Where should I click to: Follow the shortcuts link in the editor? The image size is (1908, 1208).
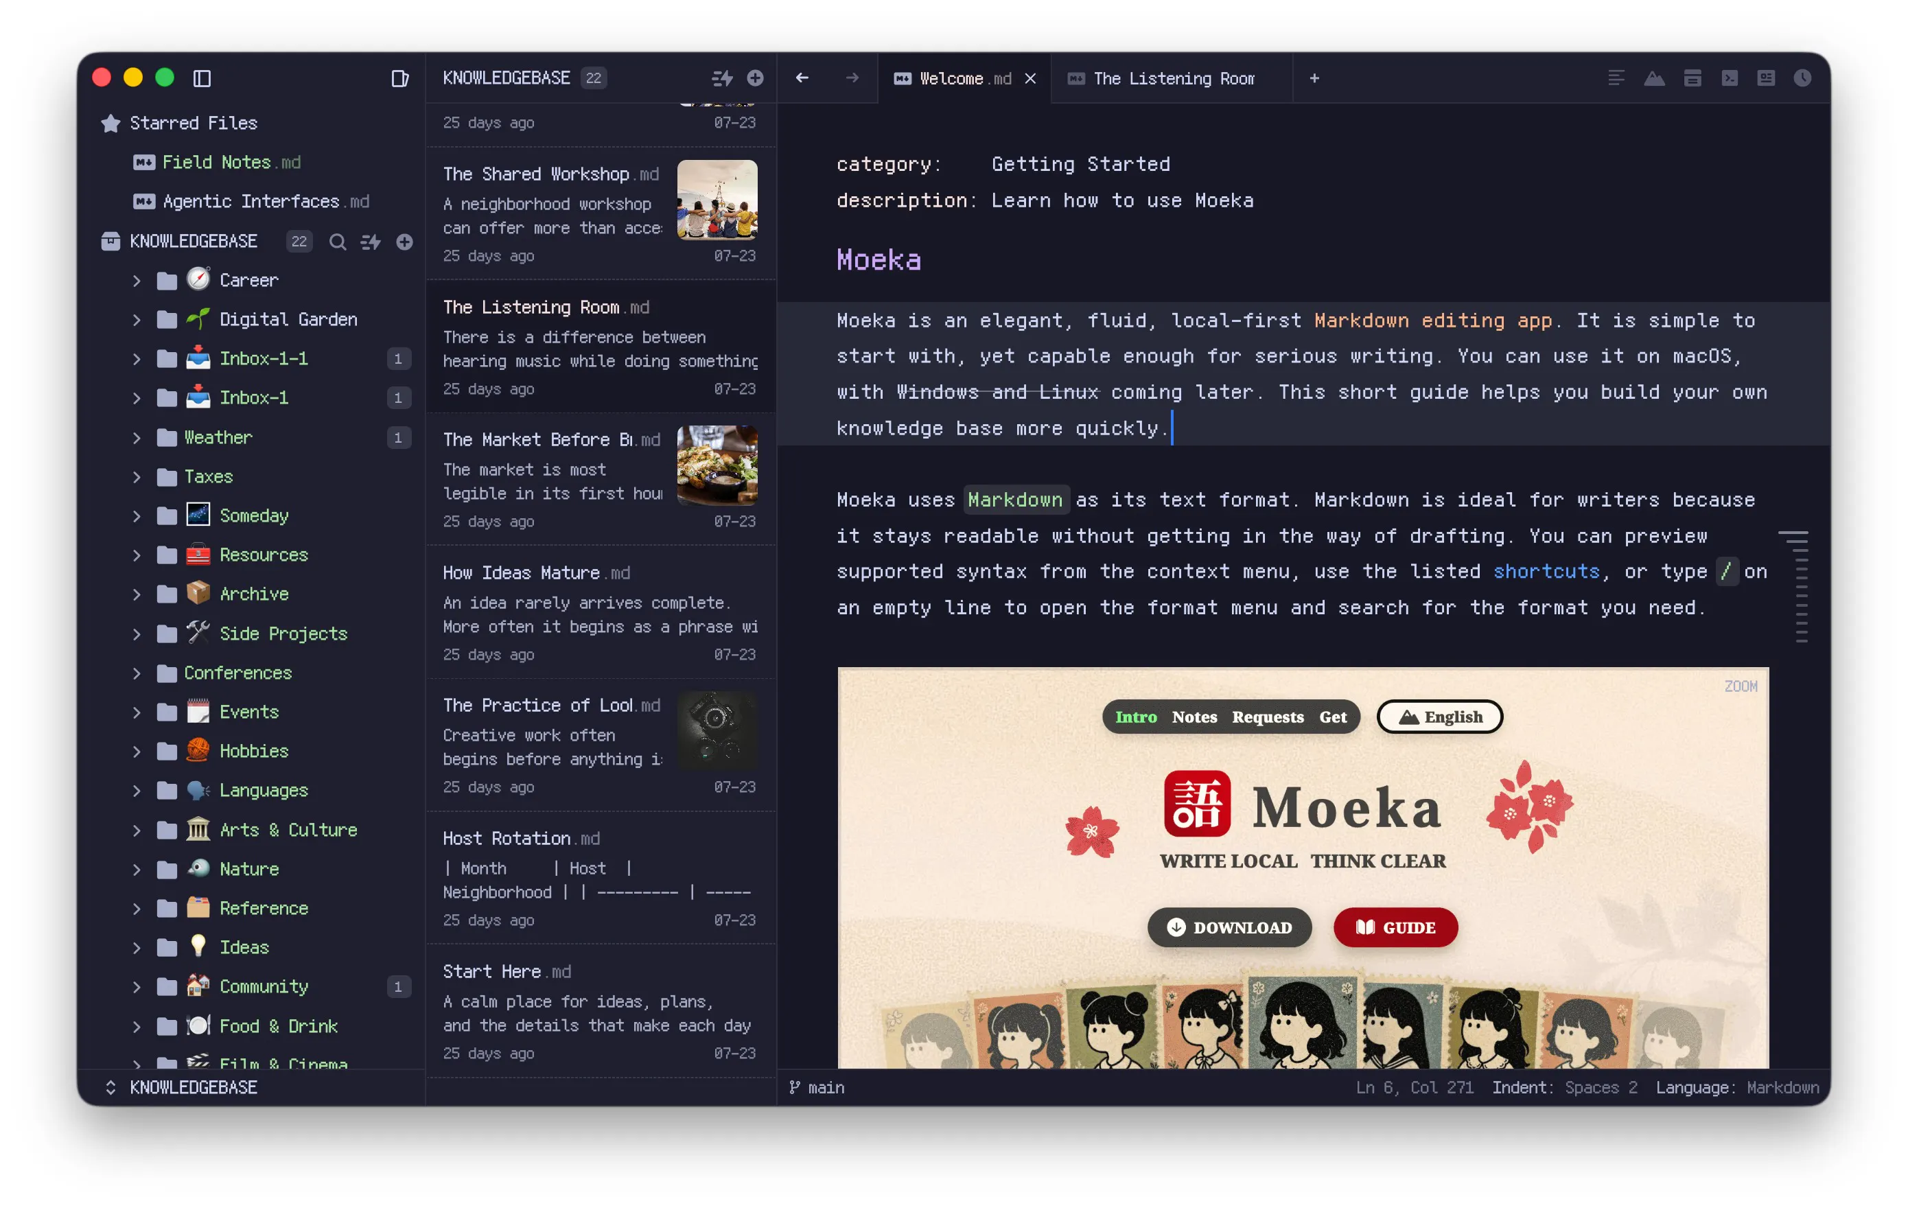tap(1546, 572)
